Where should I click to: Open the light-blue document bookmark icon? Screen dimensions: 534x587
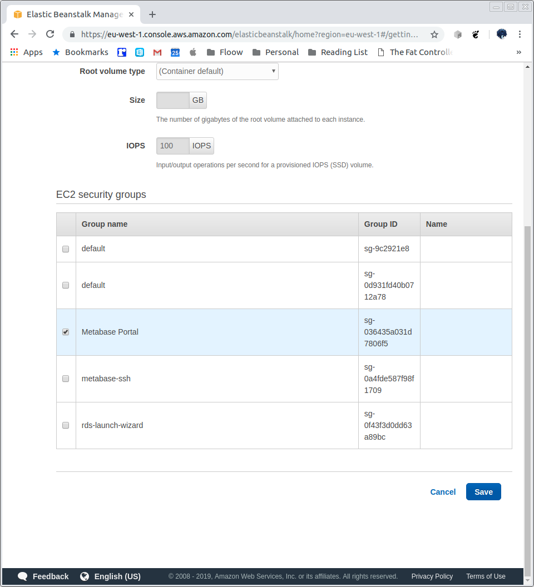coord(140,52)
